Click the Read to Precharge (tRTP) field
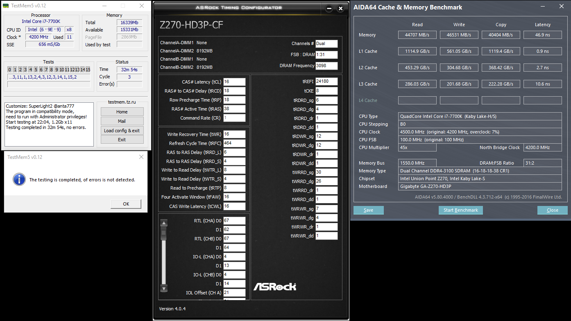 (x=234, y=188)
